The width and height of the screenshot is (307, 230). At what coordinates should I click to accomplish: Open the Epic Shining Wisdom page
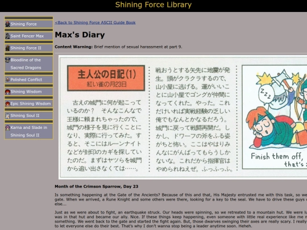click(x=29, y=104)
